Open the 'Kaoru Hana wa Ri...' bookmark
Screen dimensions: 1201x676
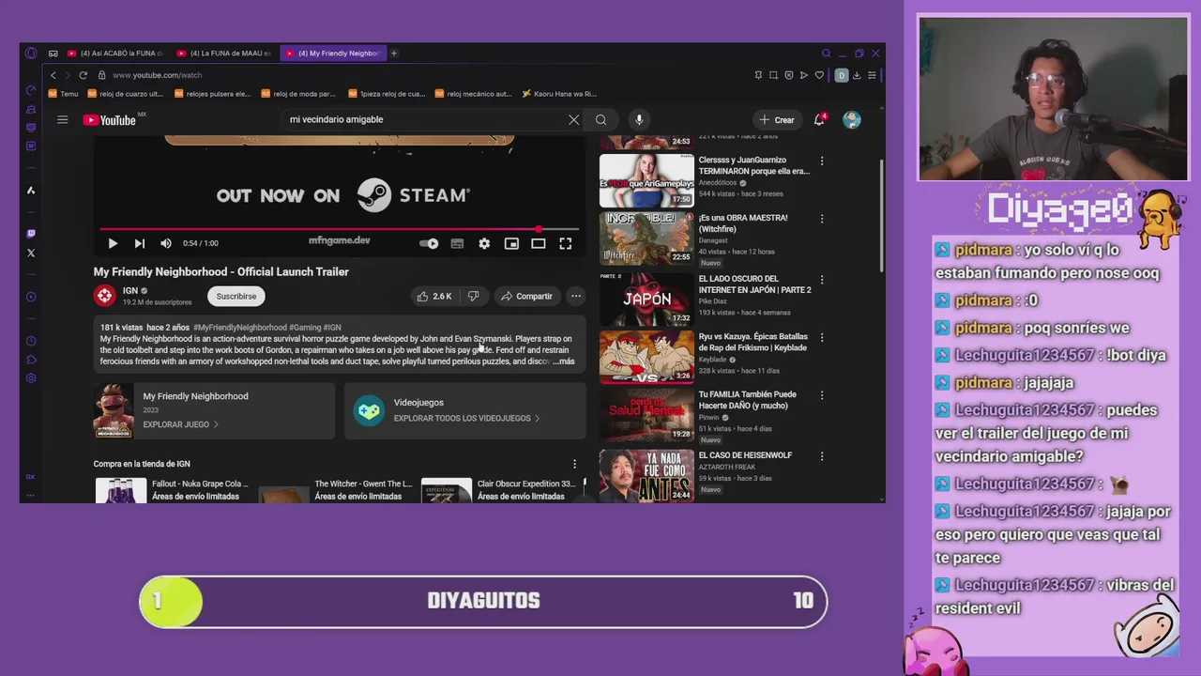click(x=559, y=94)
